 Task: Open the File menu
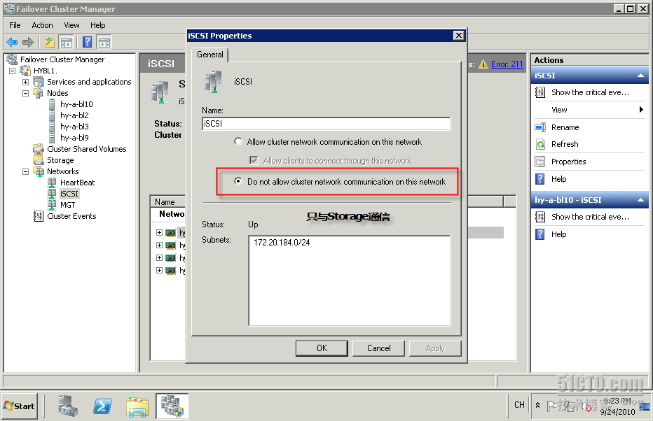(15, 25)
